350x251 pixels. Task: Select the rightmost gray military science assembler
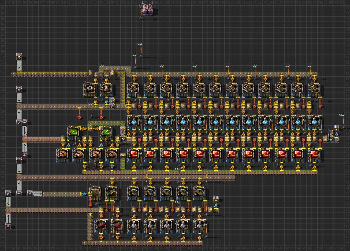click(x=199, y=225)
